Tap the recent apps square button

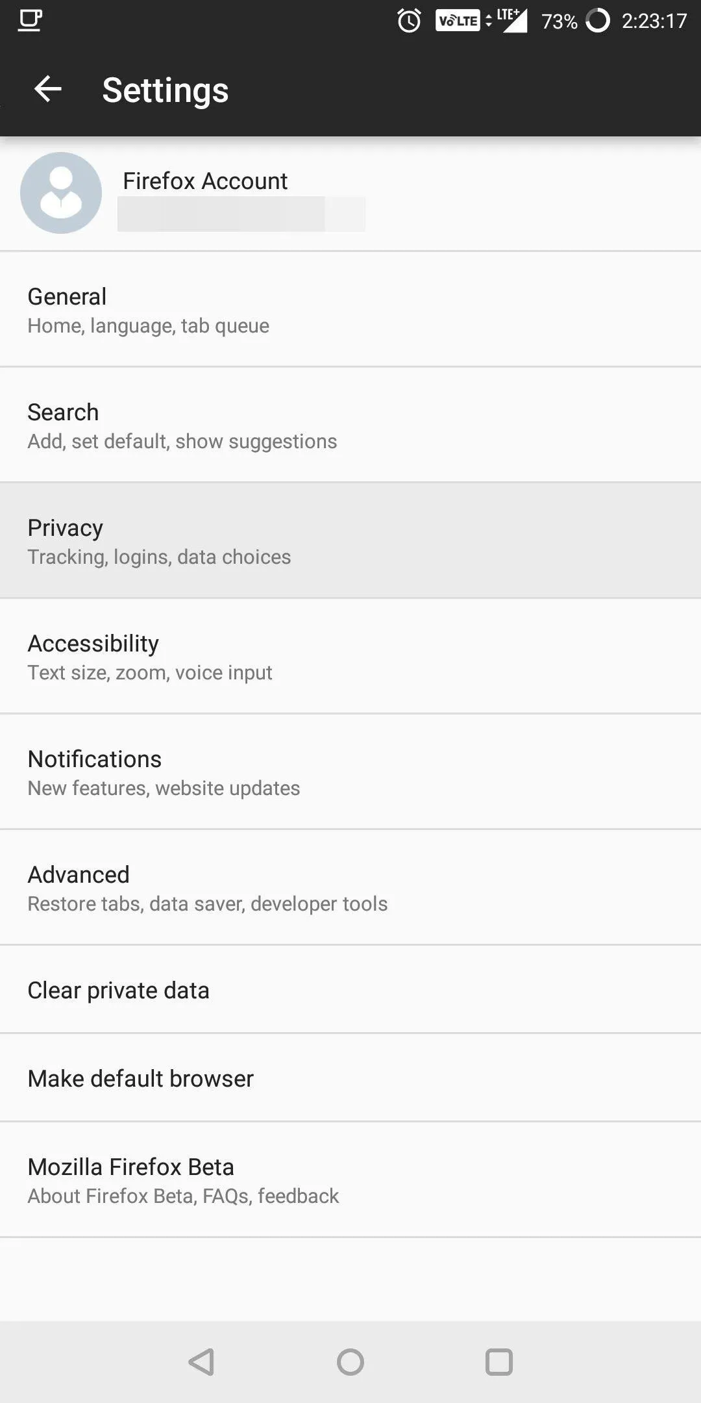(499, 1362)
